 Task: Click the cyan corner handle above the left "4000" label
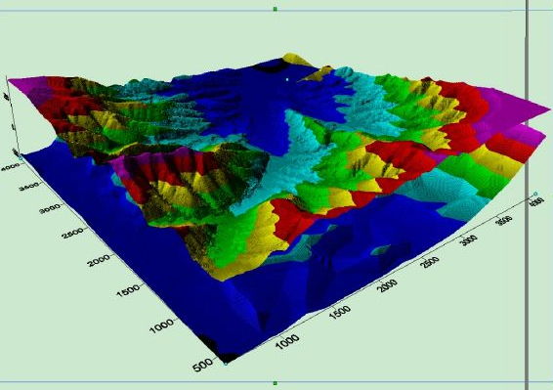21,158
